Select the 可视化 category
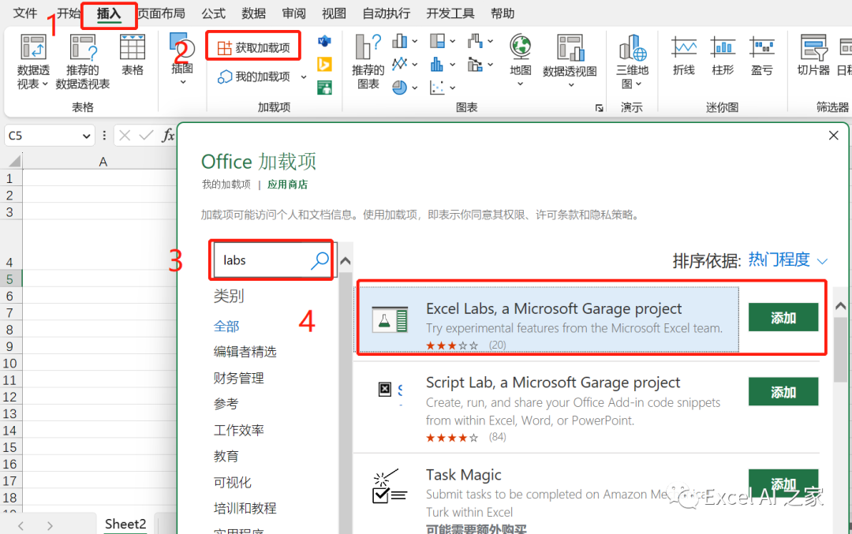This screenshot has width=852, height=534. (233, 482)
